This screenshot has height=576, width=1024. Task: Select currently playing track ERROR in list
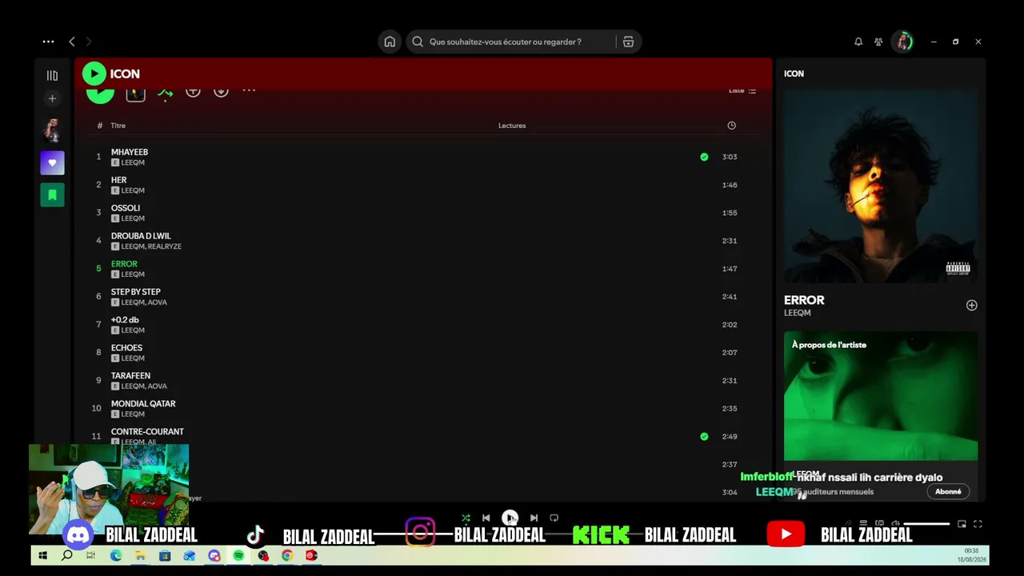[124, 264]
